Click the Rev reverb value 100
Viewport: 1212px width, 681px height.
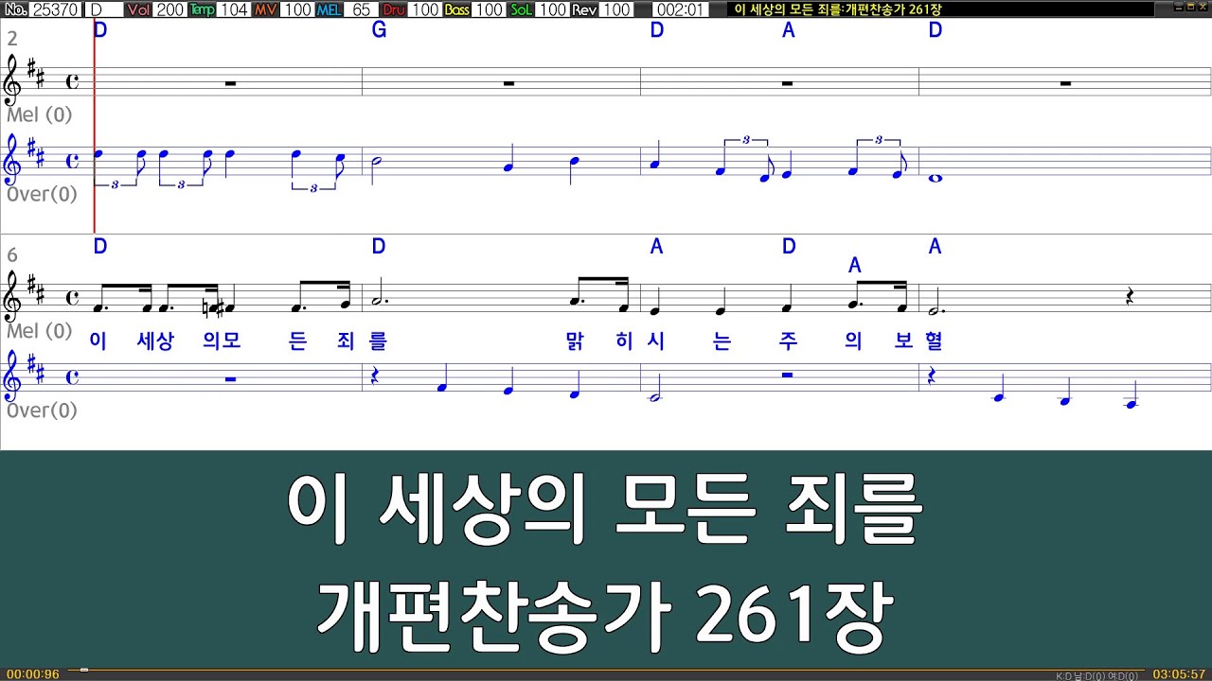pos(616,9)
